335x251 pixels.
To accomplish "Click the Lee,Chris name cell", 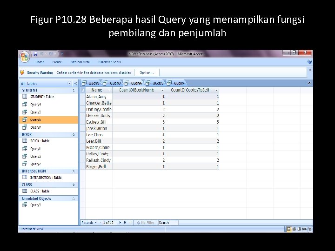I will click(x=99, y=135).
